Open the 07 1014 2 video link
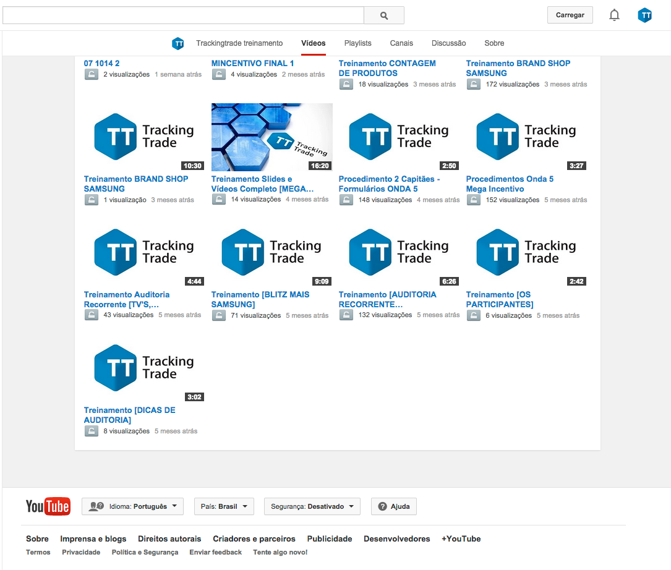This screenshot has width=671, height=570. point(101,63)
